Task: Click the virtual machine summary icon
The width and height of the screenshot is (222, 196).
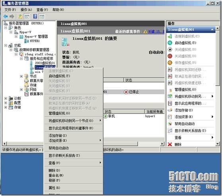Action: 65,42
